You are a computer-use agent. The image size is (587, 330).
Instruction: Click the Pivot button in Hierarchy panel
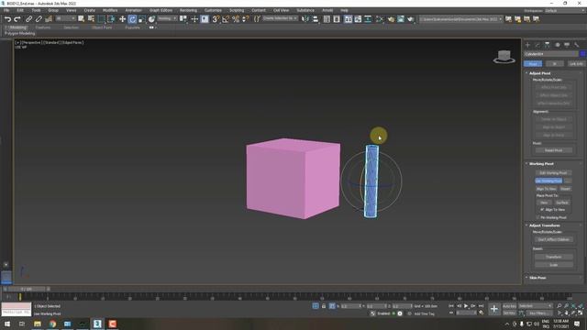click(x=533, y=64)
